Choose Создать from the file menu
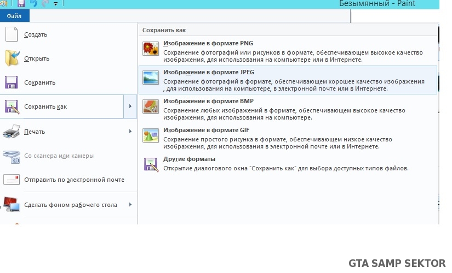Image resolution: width=452 pixels, height=273 pixels. click(68, 34)
